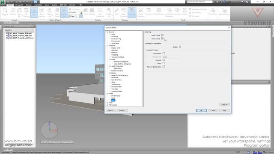This screenshot has height=154, width=274.
Task: Open the Standard dropdown in Selection Tree
Action: click(x=19, y=30)
